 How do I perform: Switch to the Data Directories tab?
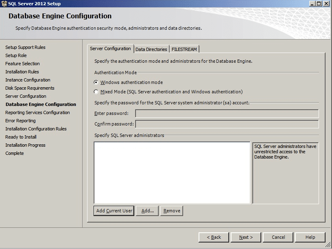click(x=152, y=48)
